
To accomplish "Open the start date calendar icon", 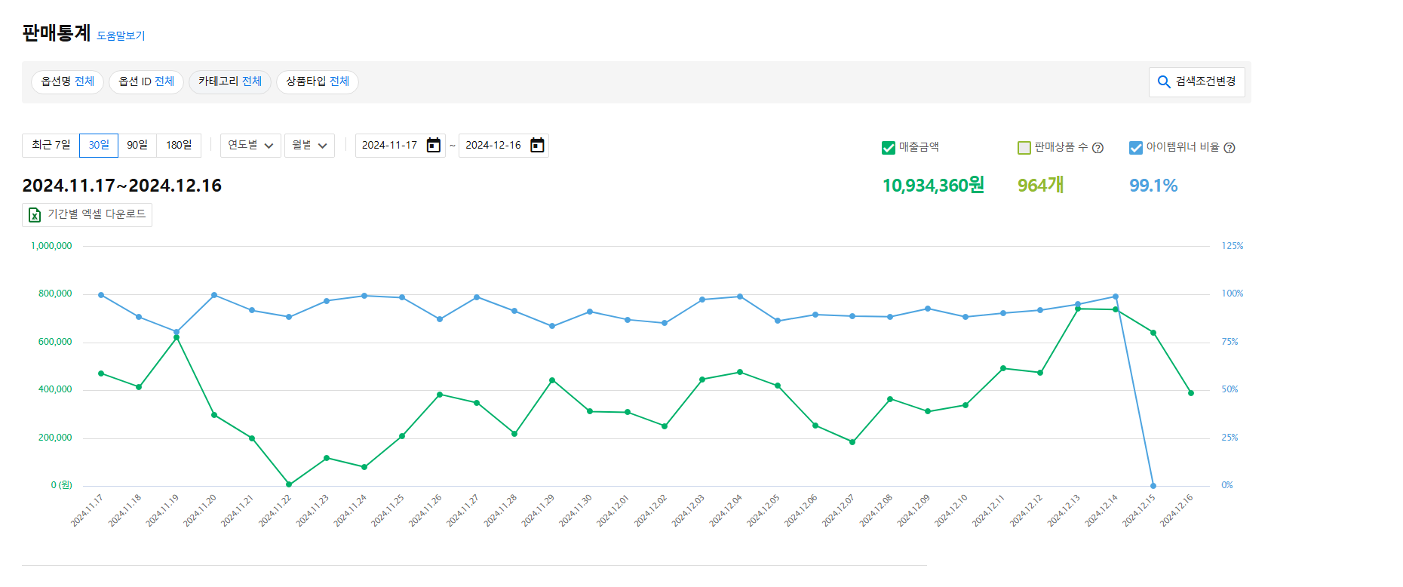I will point(434,146).
